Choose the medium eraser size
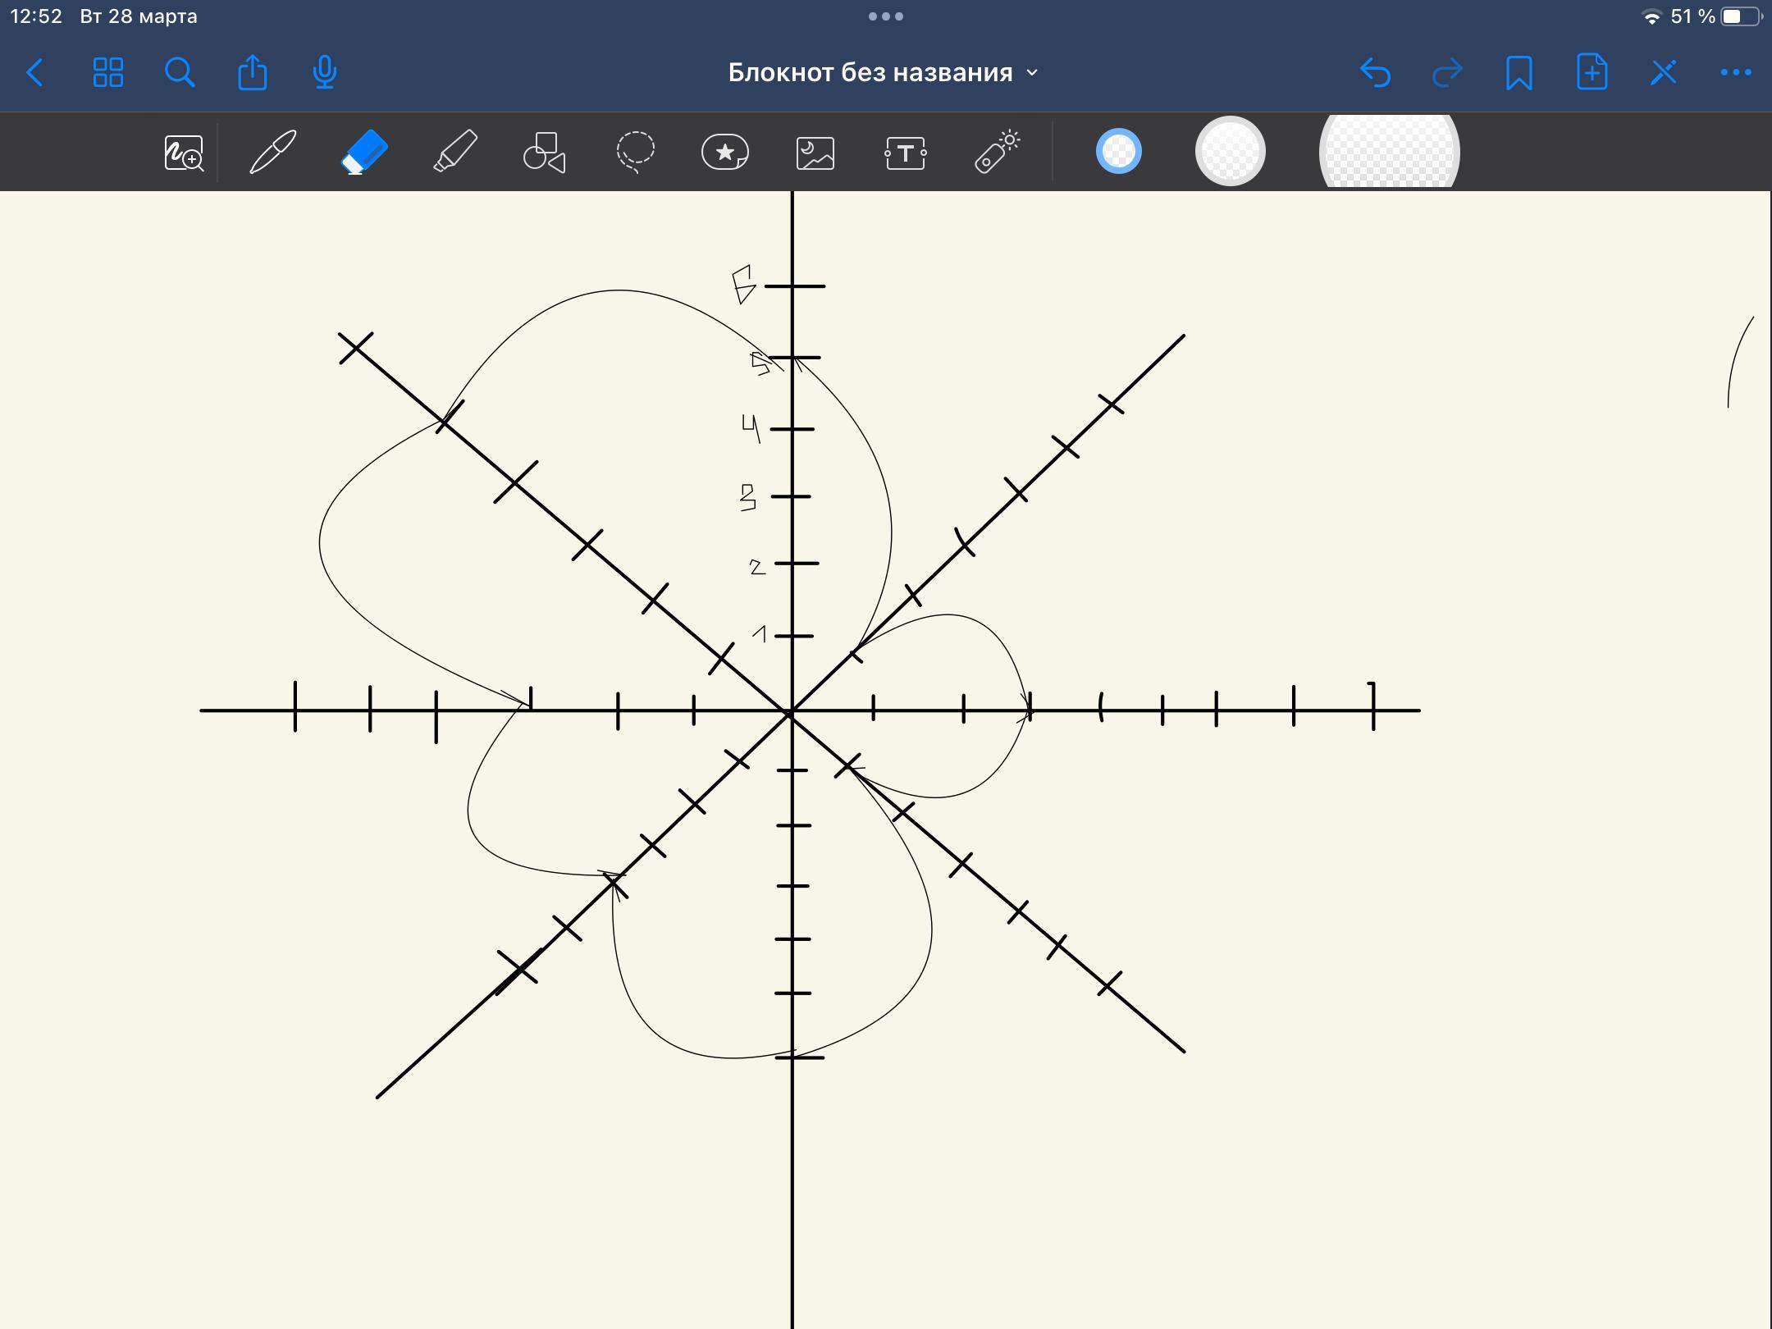The height and width of the screenshot is (1329, 1772). point(1230,152)
